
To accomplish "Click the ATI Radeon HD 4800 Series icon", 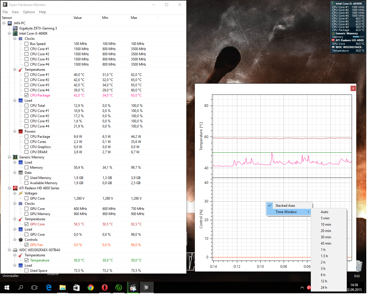I will tap(15, 188).
